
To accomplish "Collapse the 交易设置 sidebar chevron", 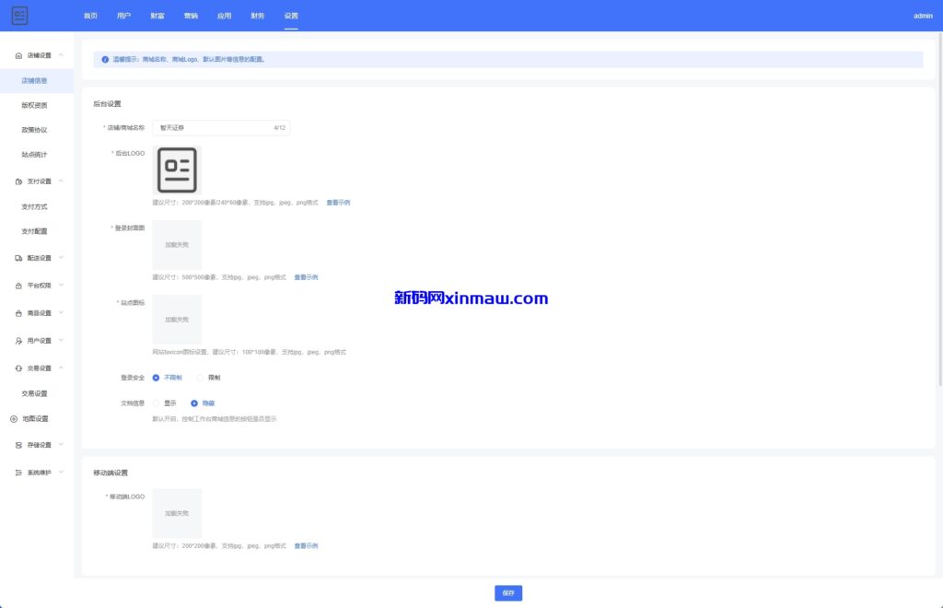I will pyautogui.click(x=61, y=368).
